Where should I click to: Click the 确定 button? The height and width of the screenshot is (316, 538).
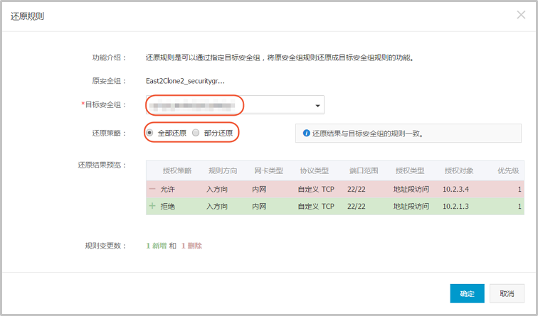tap(467, 293)
